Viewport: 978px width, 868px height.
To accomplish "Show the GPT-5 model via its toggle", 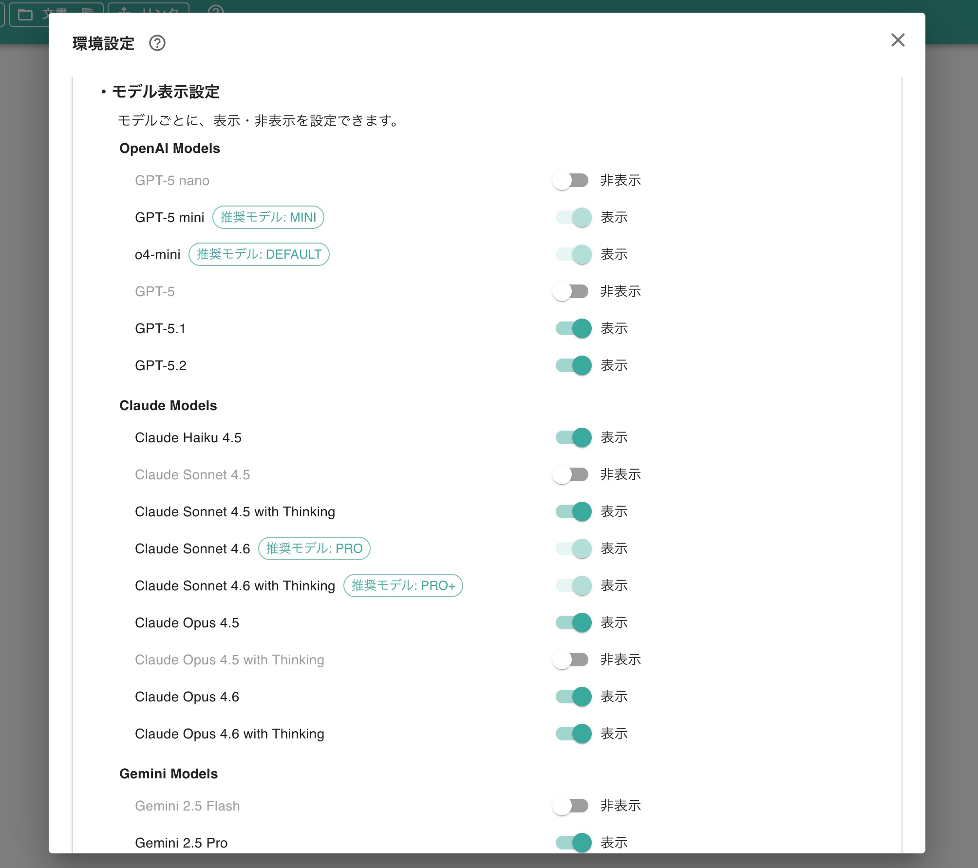I will pos(571,292).
